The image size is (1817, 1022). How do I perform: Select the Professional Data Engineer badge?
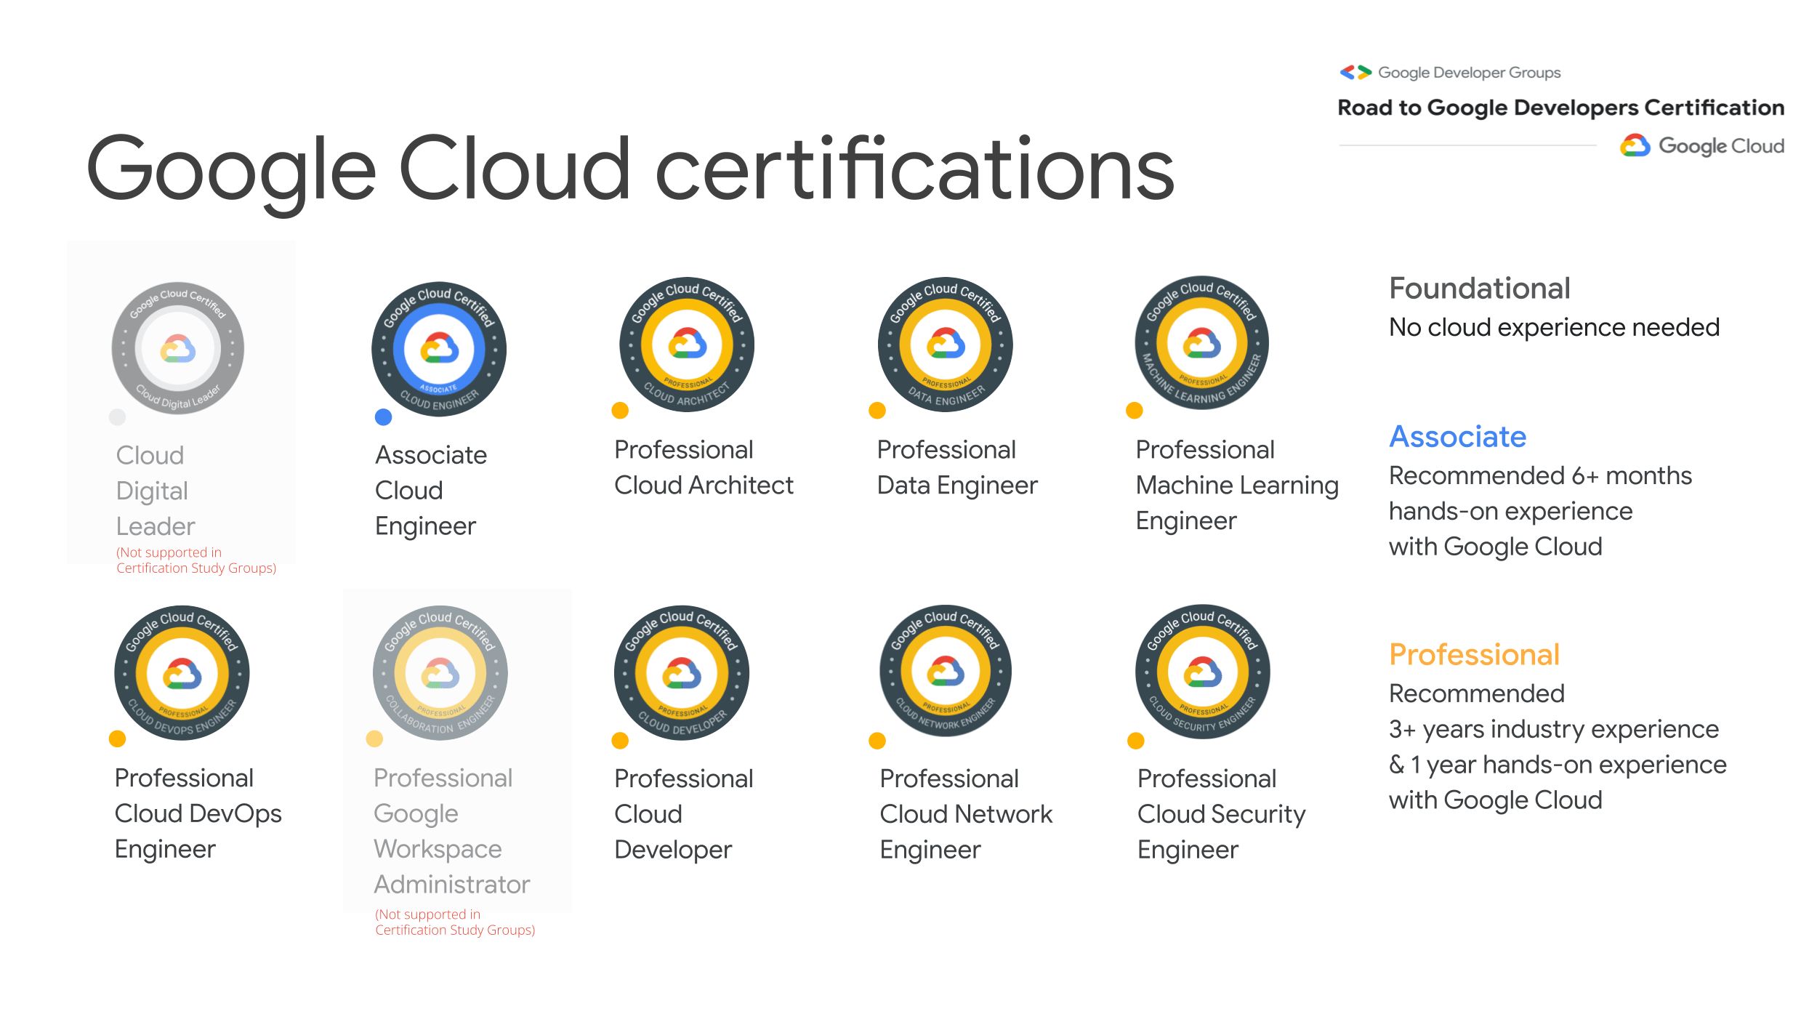coord(946,345)
